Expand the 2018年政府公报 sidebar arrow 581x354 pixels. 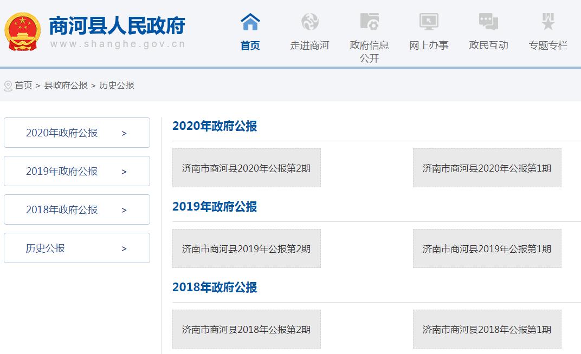point(124,210)
